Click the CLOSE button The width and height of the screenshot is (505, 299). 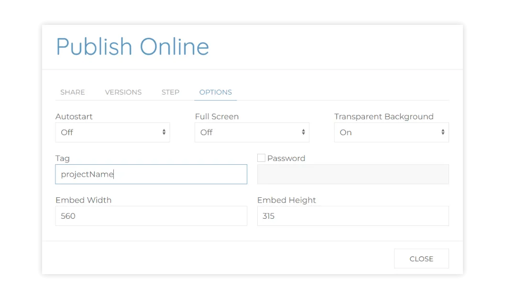point(421,258)
